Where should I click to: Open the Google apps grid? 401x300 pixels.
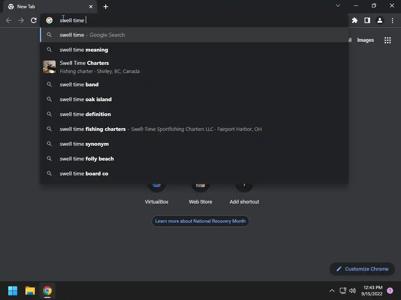point(388,40)
